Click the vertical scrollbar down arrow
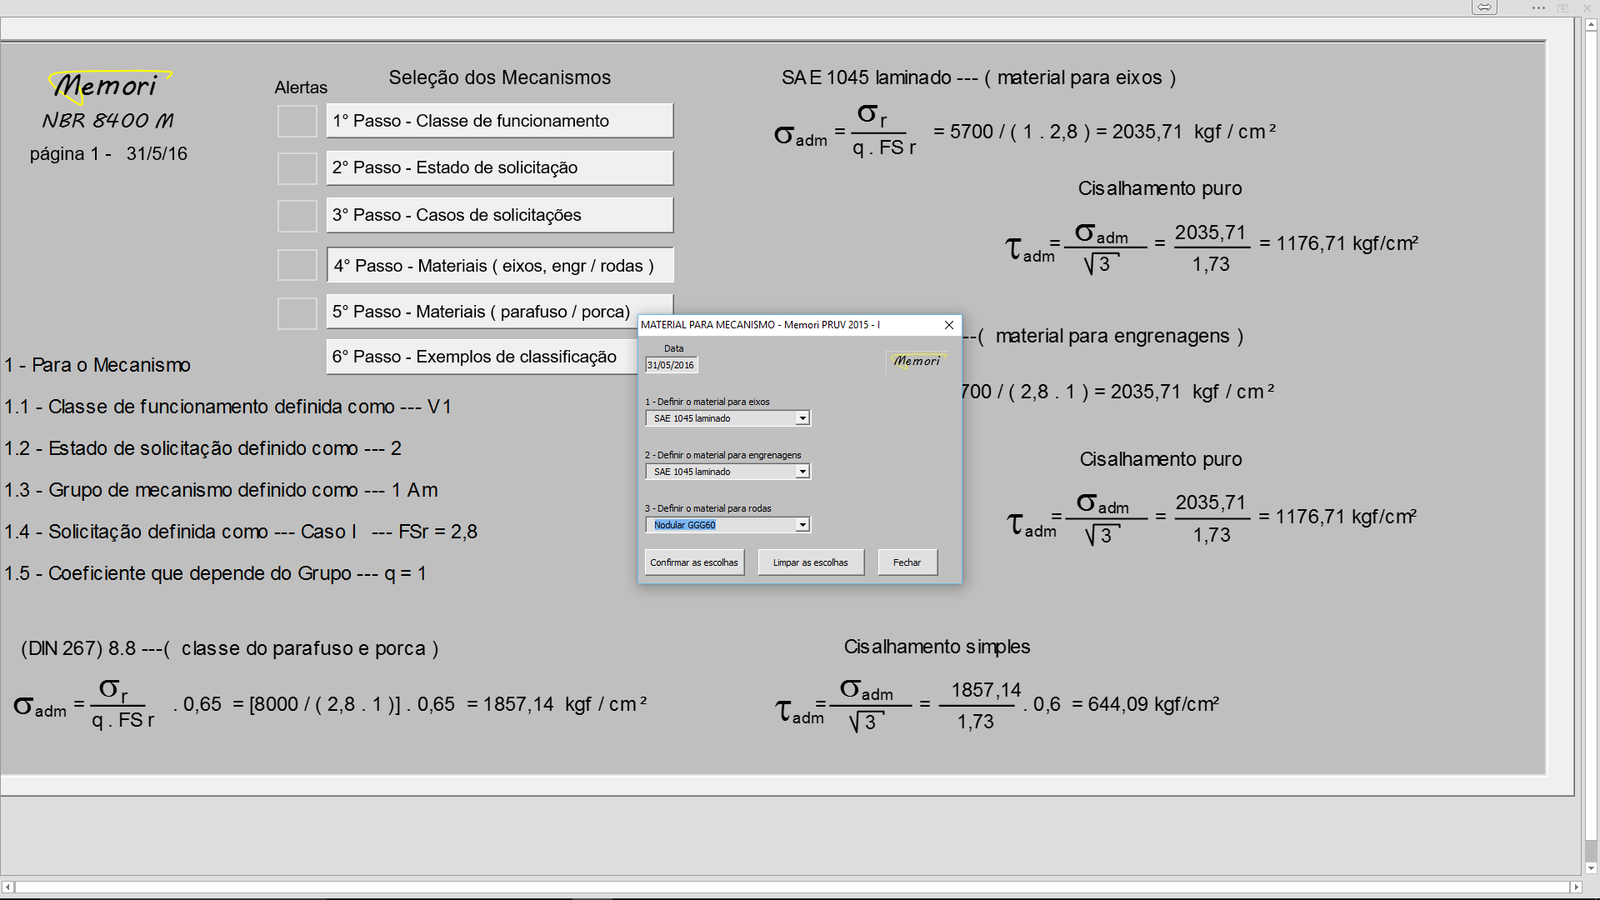Image resolution: width=1600 pixels, height=900 pixels. [1591, 867]
